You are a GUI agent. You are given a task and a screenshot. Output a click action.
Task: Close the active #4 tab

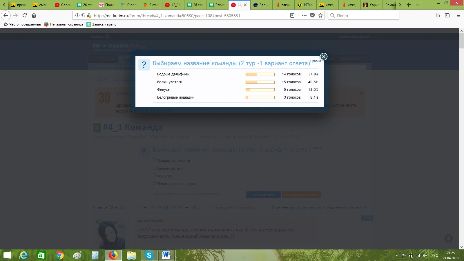(x=245, y=5)
